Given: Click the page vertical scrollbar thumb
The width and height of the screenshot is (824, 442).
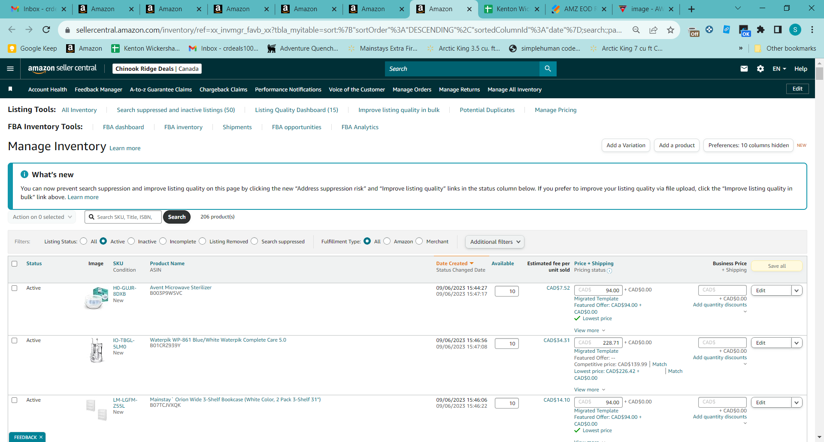Looking at the screenshot, I should pos(819,73).
